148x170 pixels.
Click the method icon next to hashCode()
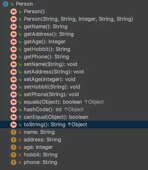pyautogui.click(x=14, y=110)
